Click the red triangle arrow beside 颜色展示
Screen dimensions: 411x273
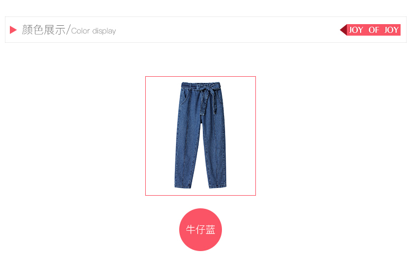click(13, 30)
